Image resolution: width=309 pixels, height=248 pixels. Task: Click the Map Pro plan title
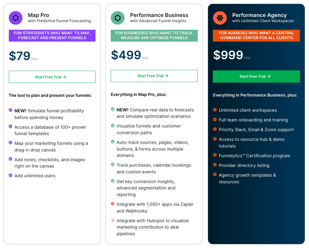(x=38, y=15)
